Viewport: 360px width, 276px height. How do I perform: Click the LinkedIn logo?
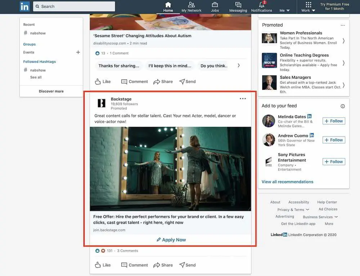(x=24, y=6)
